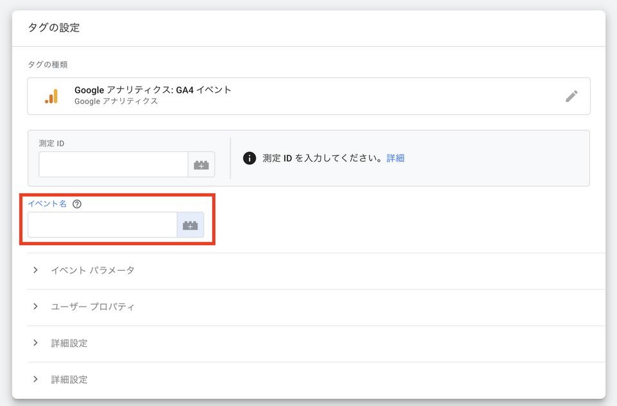Open the 詳細 link for 測定 ID

(395, 158)
